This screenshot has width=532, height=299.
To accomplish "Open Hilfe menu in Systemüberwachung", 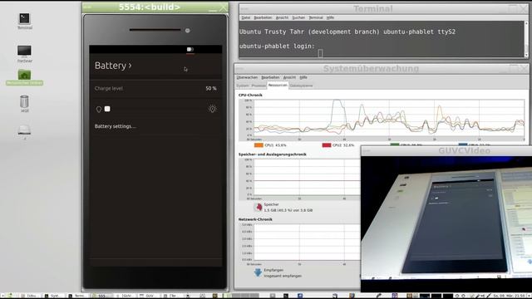I will coord(303,77).
